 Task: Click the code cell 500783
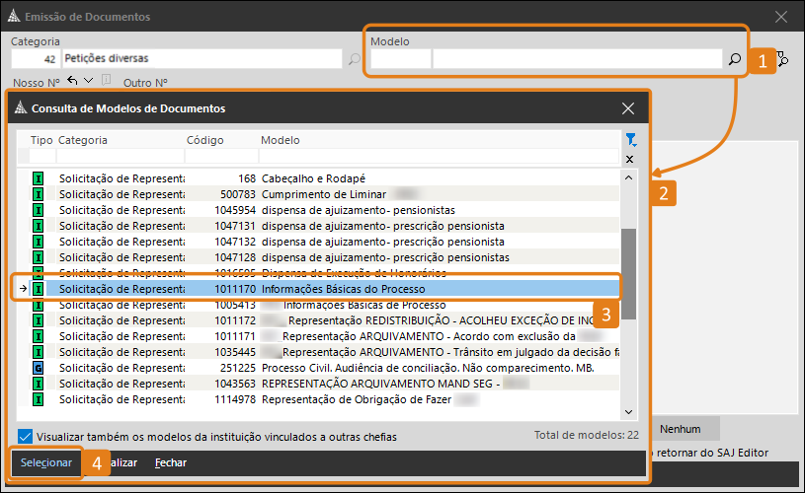click(x=238, y=194)
